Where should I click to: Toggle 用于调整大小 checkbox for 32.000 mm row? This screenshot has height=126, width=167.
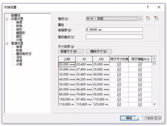[140, 75]
